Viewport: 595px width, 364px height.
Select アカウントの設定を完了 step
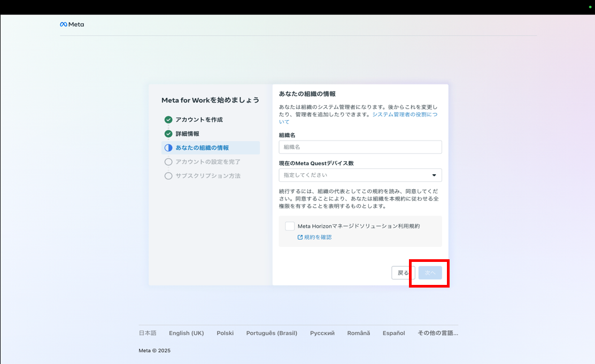coord(207,162)
